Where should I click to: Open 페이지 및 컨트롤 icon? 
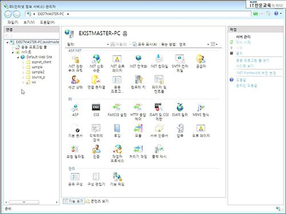pyautogui.click(x=159, y=84)
